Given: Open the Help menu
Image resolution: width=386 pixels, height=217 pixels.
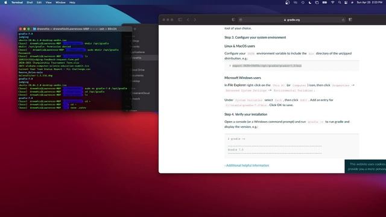Looking at the screenshot, I should [72, 2].
